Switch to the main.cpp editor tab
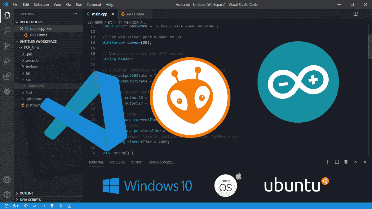 click(100, 14)
